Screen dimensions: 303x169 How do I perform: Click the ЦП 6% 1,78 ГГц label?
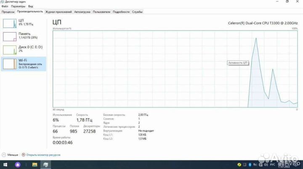[26, 22]
